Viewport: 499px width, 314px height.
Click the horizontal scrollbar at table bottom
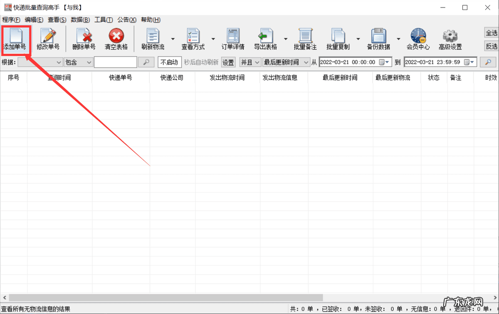tap(166, 298)
